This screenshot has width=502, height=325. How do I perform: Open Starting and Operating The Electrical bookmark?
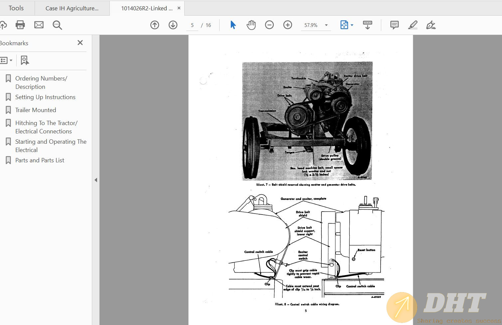pyautogui.click(x=51, y=146)
